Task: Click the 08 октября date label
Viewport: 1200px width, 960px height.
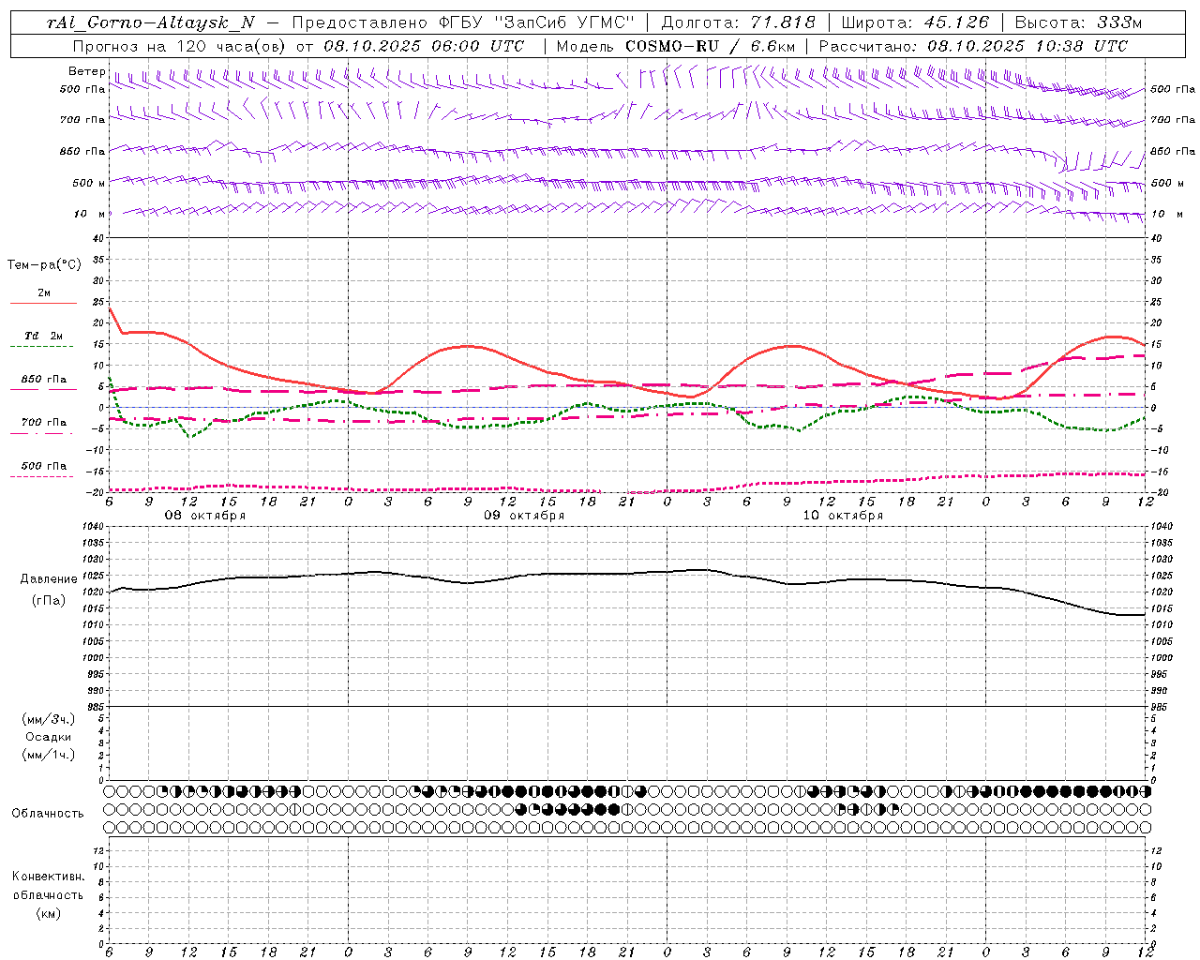Action: [x=205, y=516]
